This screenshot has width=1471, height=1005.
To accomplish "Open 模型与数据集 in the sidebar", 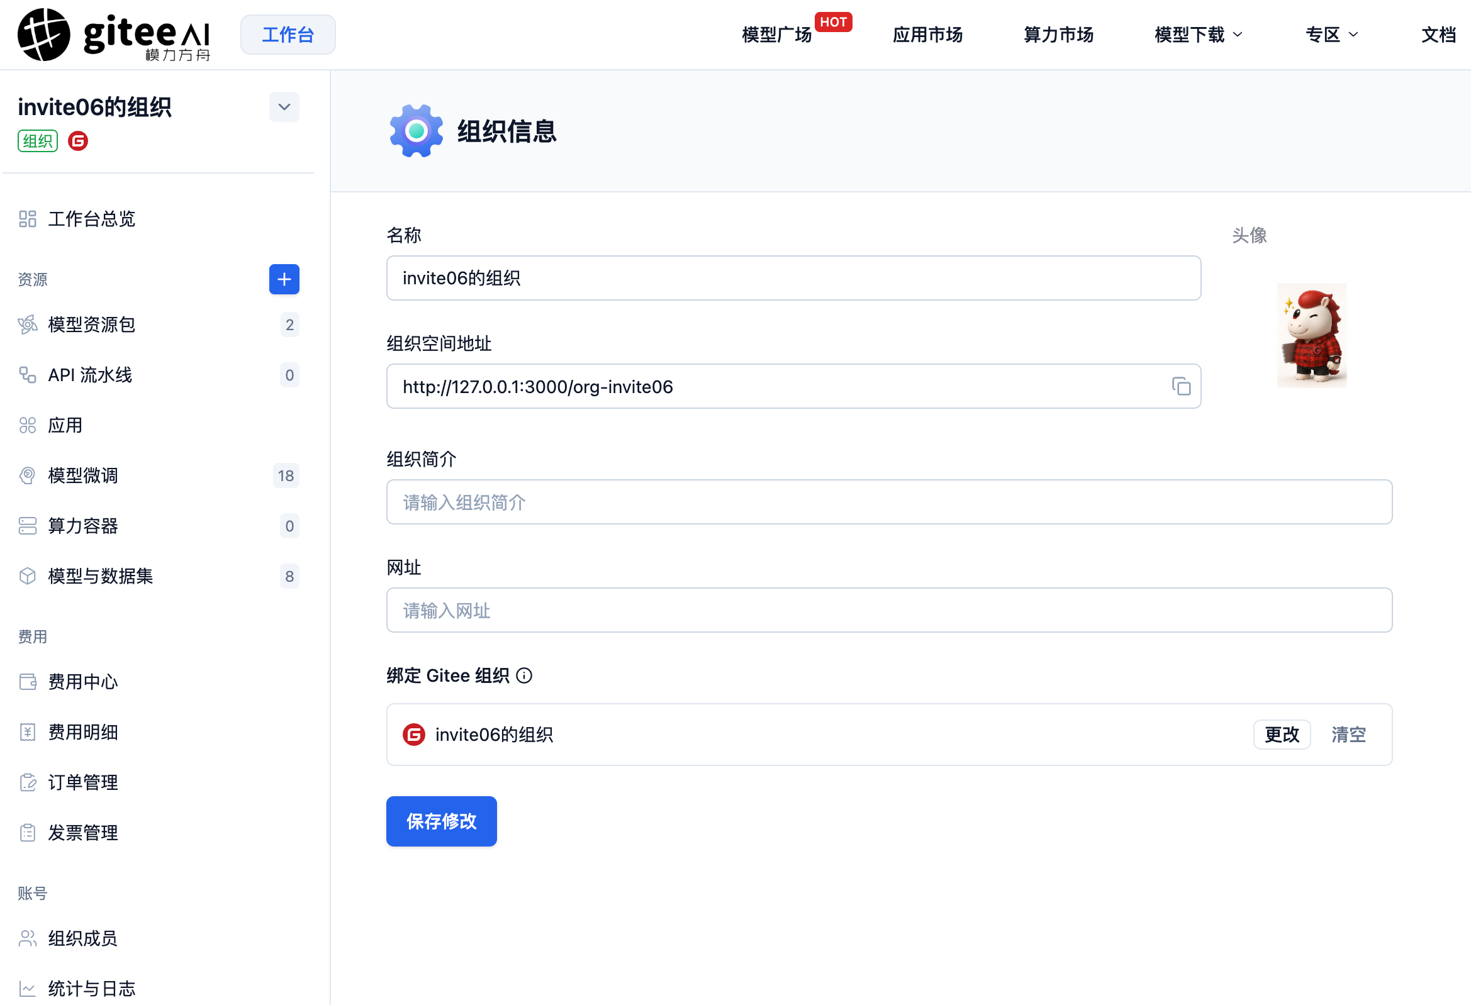I will [101, 577].
